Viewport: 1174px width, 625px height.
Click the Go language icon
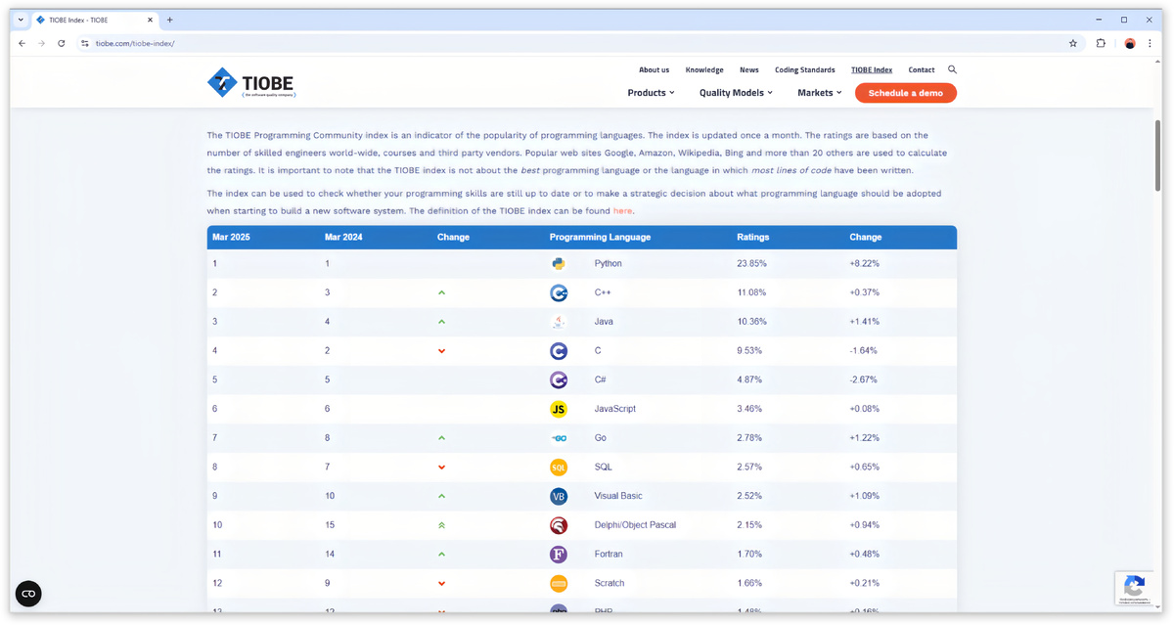pyautogui.click(x=559, y=438)
